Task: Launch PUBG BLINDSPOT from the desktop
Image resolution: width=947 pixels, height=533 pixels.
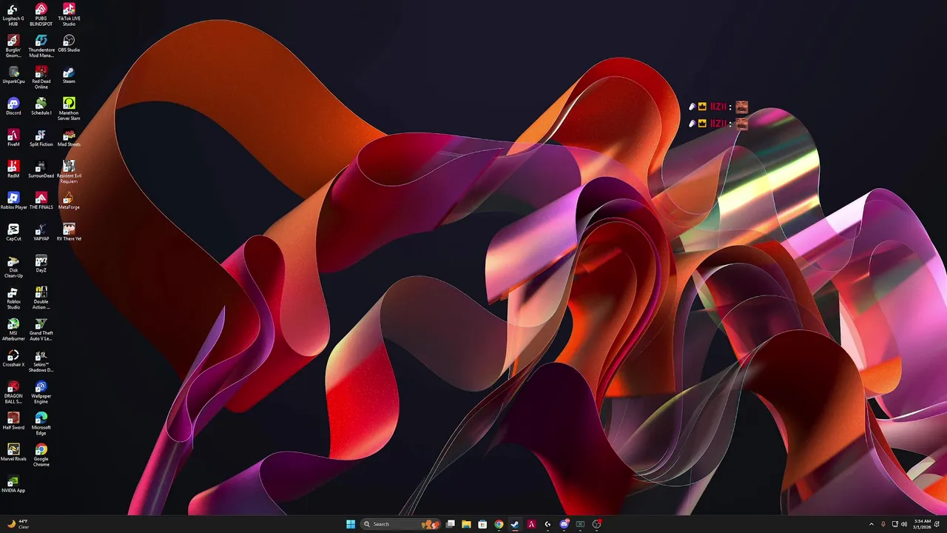Action: [41, 15]
